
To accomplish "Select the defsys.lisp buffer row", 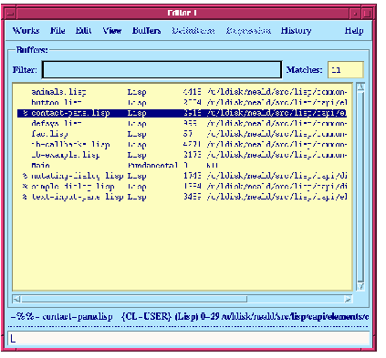I will coord(182,123).
